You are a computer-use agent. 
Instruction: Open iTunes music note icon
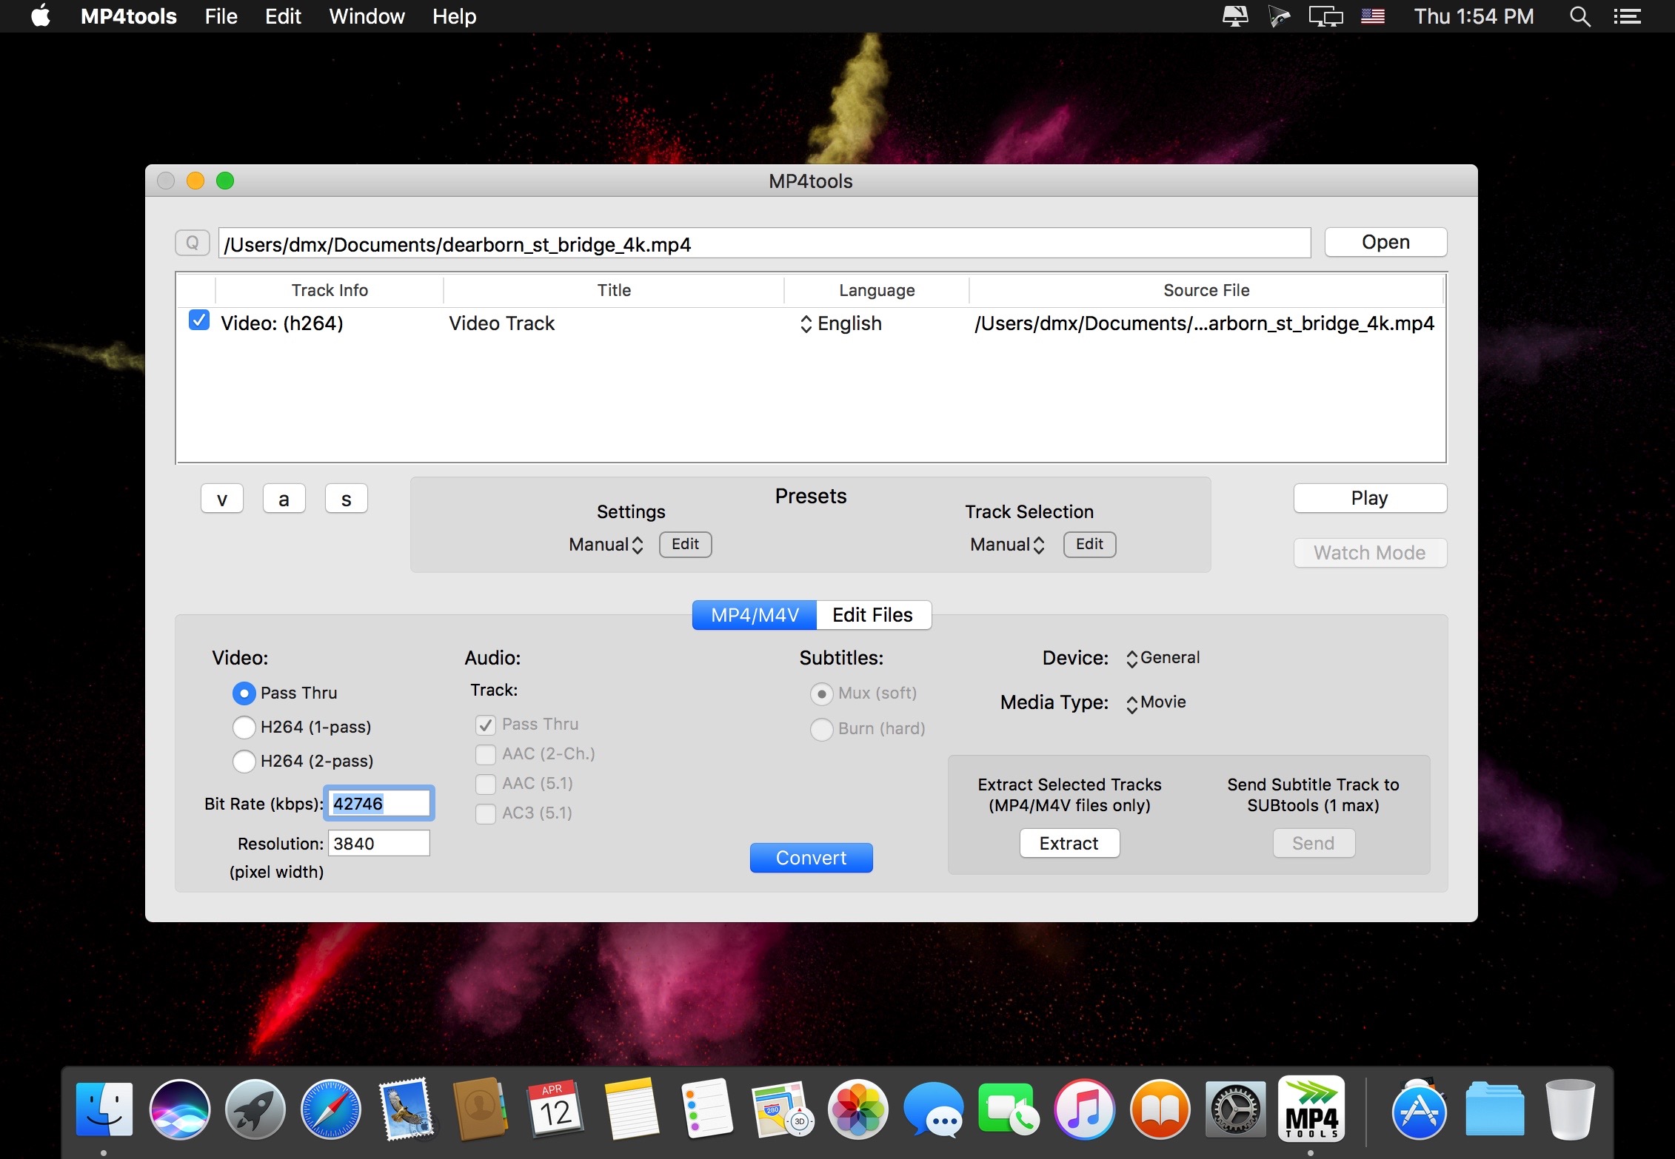1085,1109
